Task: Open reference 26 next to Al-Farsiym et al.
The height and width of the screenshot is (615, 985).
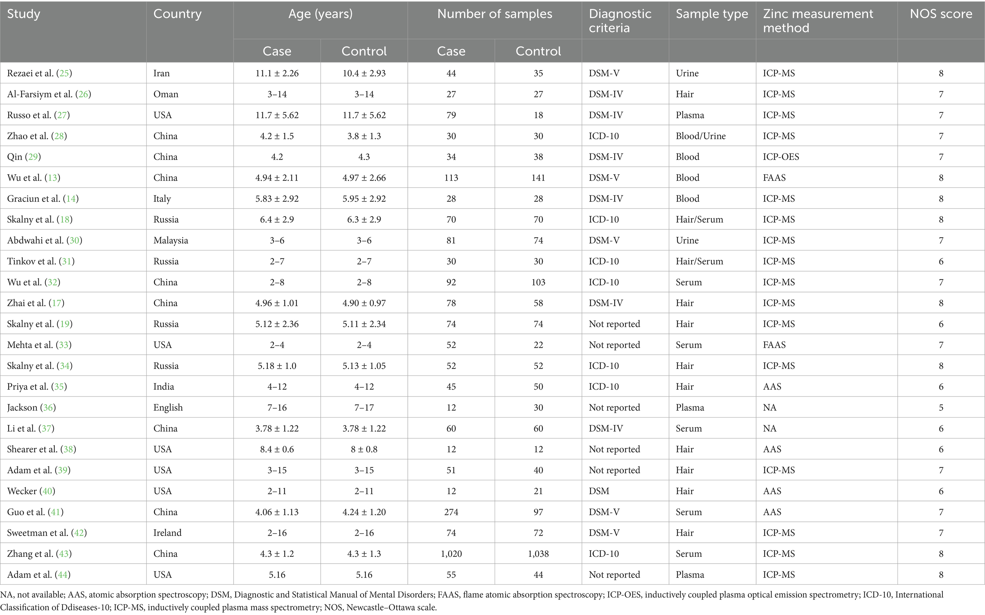Action: click(x=83, y=94)
